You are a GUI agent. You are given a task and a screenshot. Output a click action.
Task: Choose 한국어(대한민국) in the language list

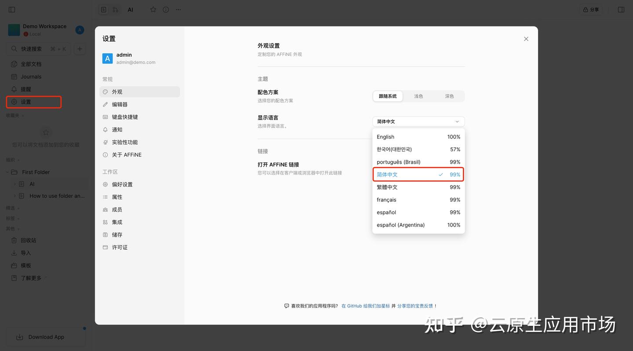(x=418, y=150)
